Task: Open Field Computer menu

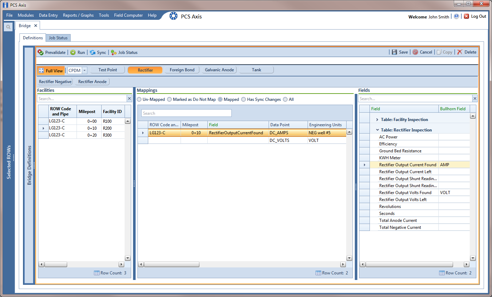Action: point(128,15)
